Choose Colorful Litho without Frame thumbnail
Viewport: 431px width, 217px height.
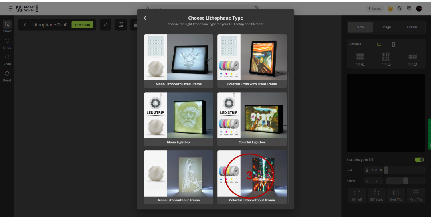click(252, 174)
